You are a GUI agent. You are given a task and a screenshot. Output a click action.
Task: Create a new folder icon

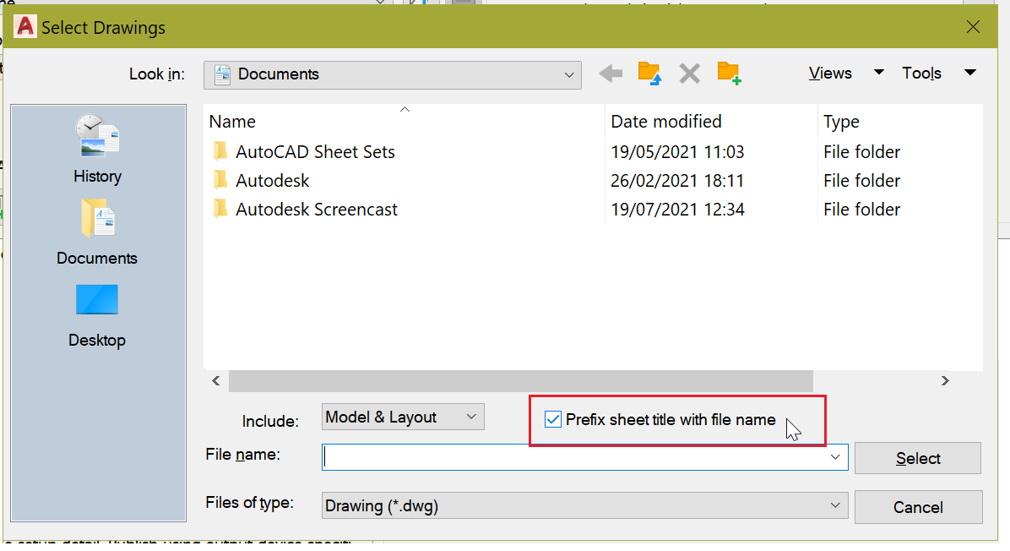(729, 74)
